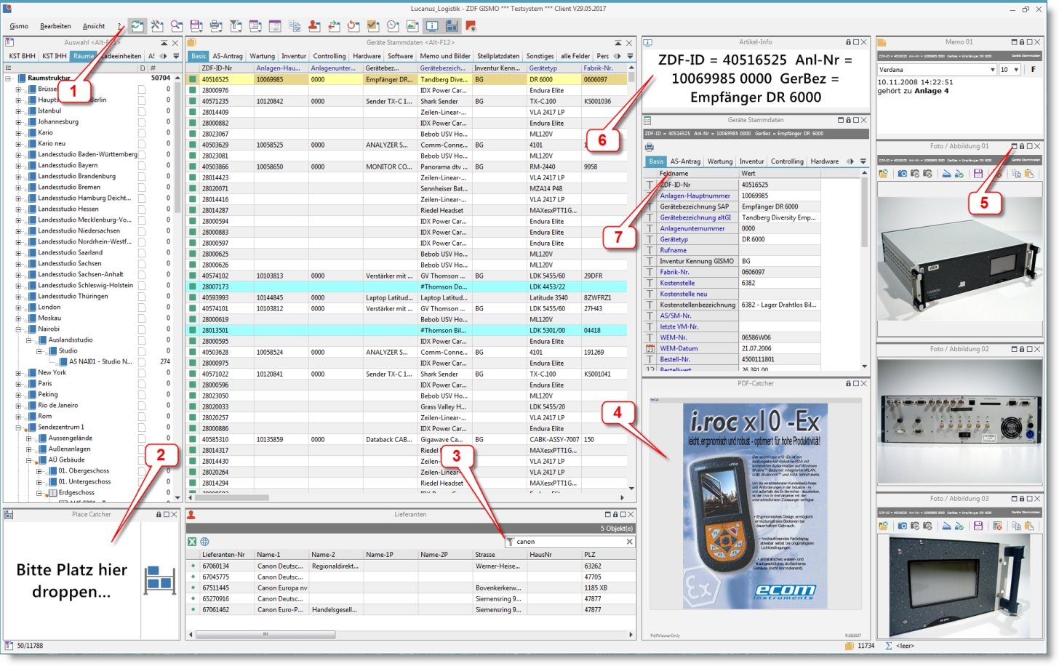The height and width of the screenshot is (666, 1059).
Task: Switch to the Stellplatzdaten tab
Action: (x=498, y=56)
